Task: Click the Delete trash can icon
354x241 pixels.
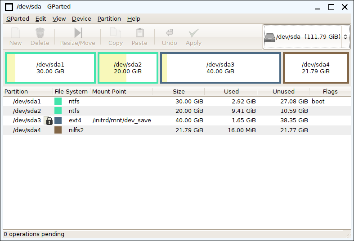Action: pos(40,33)
